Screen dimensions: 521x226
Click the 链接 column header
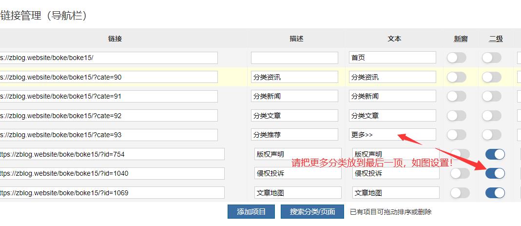pos(115,39)
